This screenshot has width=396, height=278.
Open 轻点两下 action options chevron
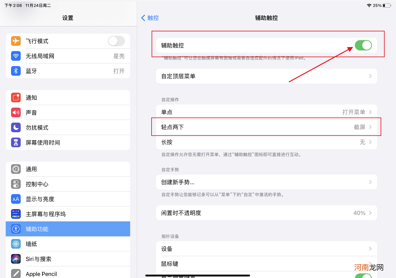[x=370, y=127]
